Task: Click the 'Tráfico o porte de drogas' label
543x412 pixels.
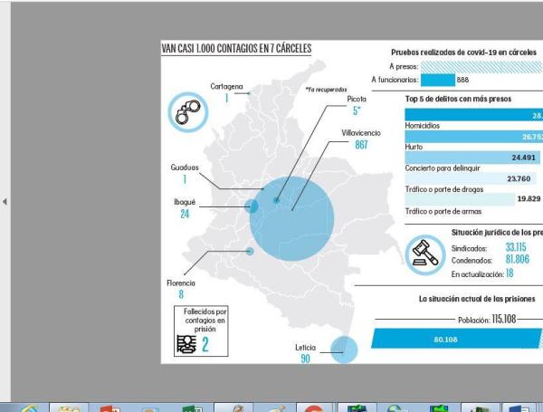Action: tap(444, 189)
